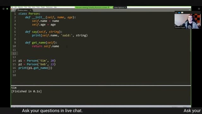Click the previous tab arrow
The width and height of the screenshot is (202, 114).
click(12, 10)
